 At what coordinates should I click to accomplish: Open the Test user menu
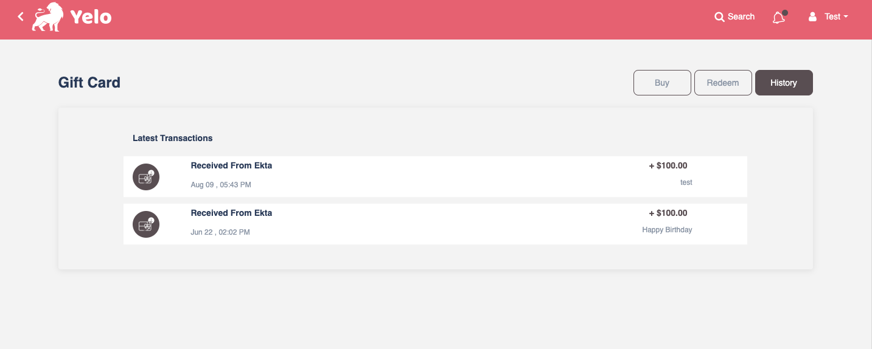(x=828, y=17)
